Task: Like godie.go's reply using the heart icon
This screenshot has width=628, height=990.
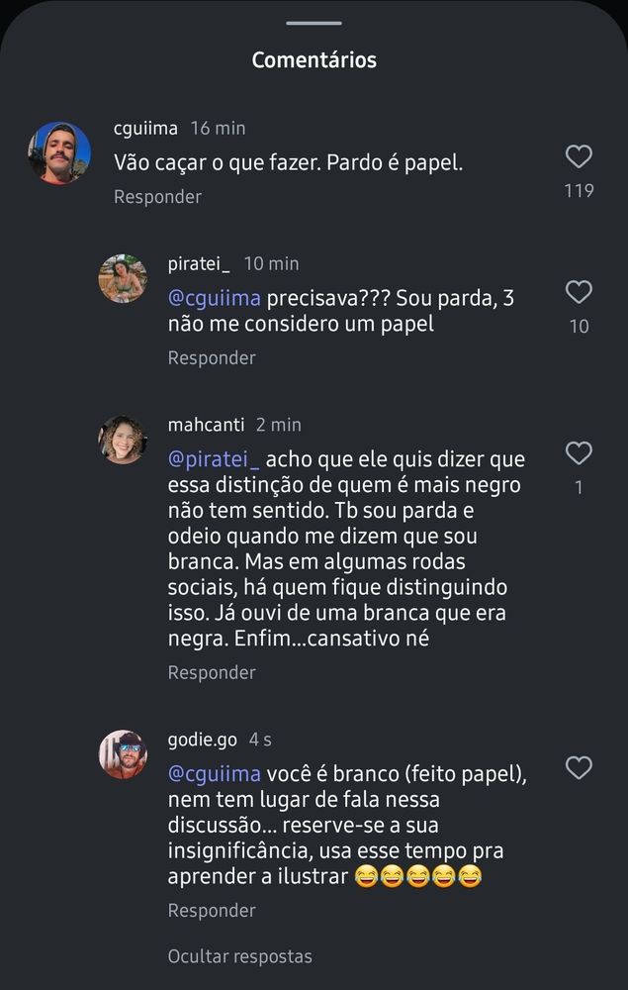Action: click(579, 768)
